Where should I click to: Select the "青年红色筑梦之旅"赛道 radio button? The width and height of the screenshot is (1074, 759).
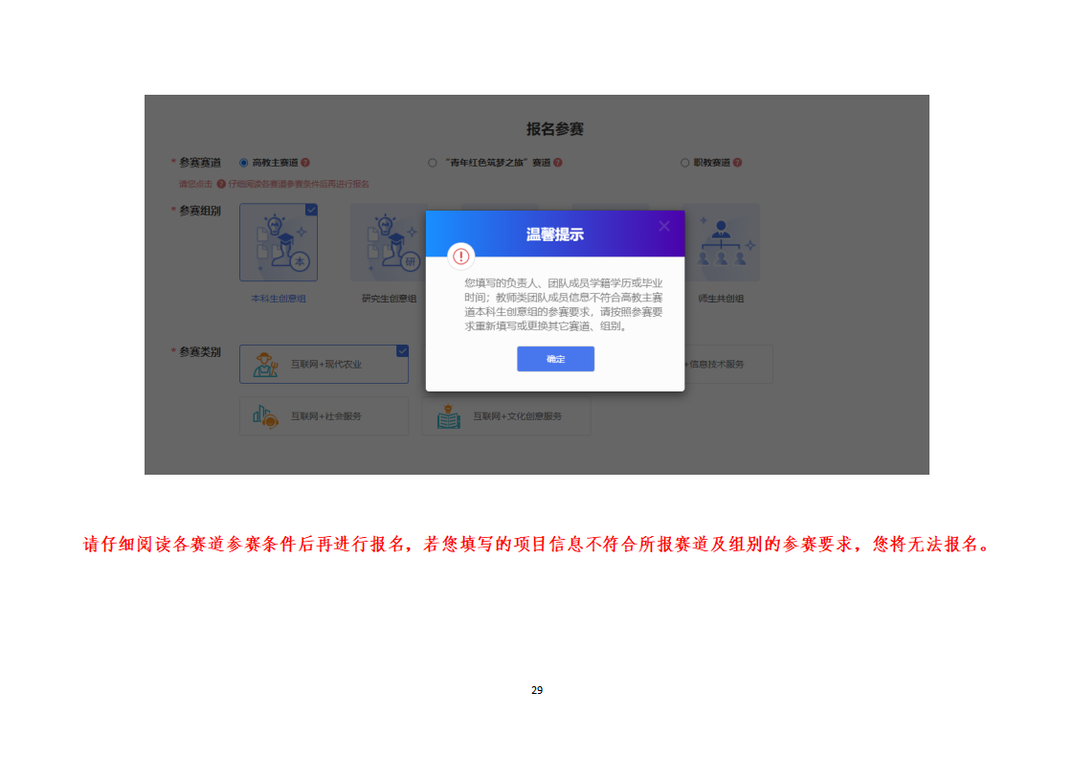click(x=433, y=163)
